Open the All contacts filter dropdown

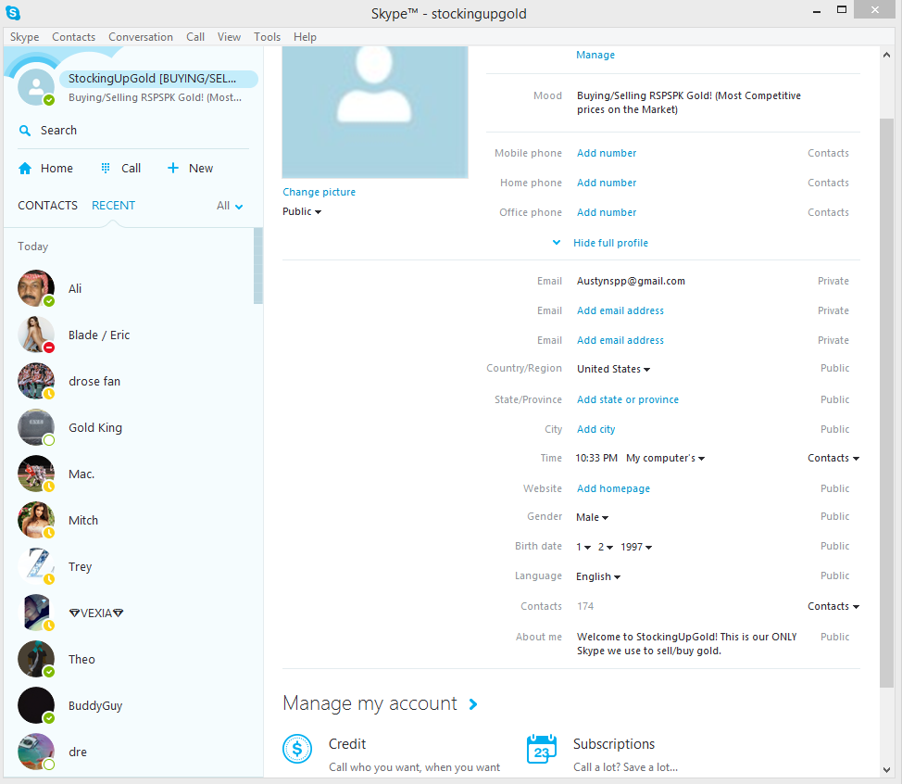(230, 206)
